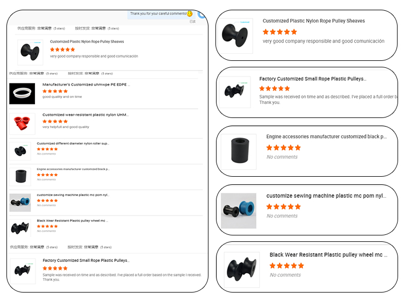This screenshot has height=299, width=404.
Task: Open the large-card Black Wear Resistant pulley title
Action: [x=329, y=255]
